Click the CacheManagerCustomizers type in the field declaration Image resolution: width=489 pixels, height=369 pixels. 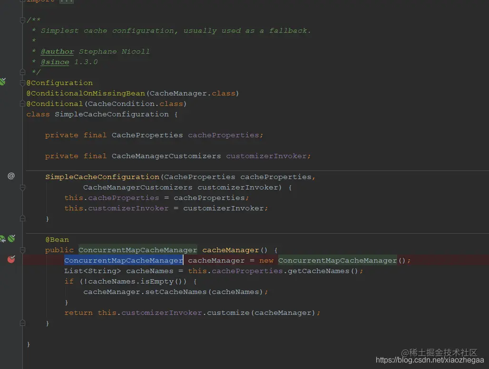(166, 156)
